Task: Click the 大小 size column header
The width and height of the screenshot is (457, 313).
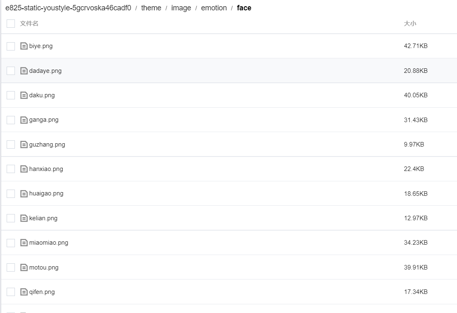Action: click(410, 24)
